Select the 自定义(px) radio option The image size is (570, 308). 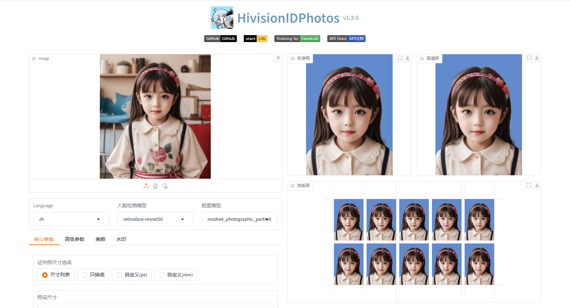(x=132, y=275)
